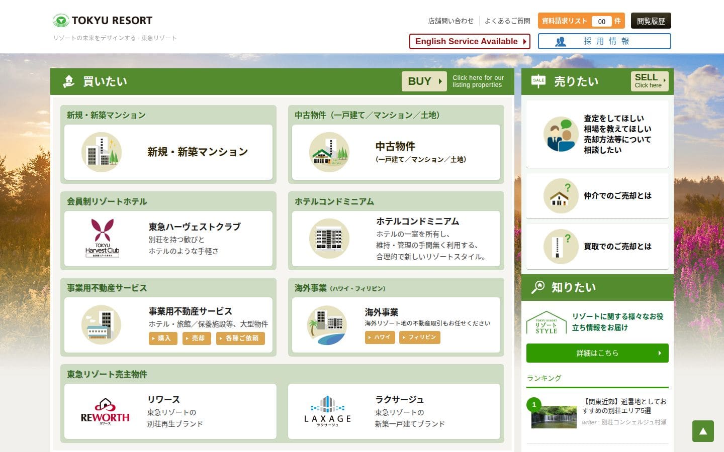Click the フィリピン orange button
Viewport: 724px width, 452px height.
(x=420, y=337)
